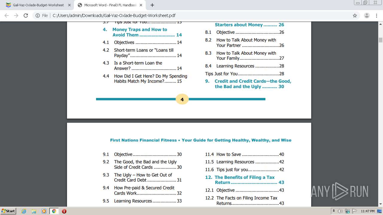Open section 9 Credit and Credit Cards heading
Viewport: 383px width, 215px height.
(x=248, y=84)
